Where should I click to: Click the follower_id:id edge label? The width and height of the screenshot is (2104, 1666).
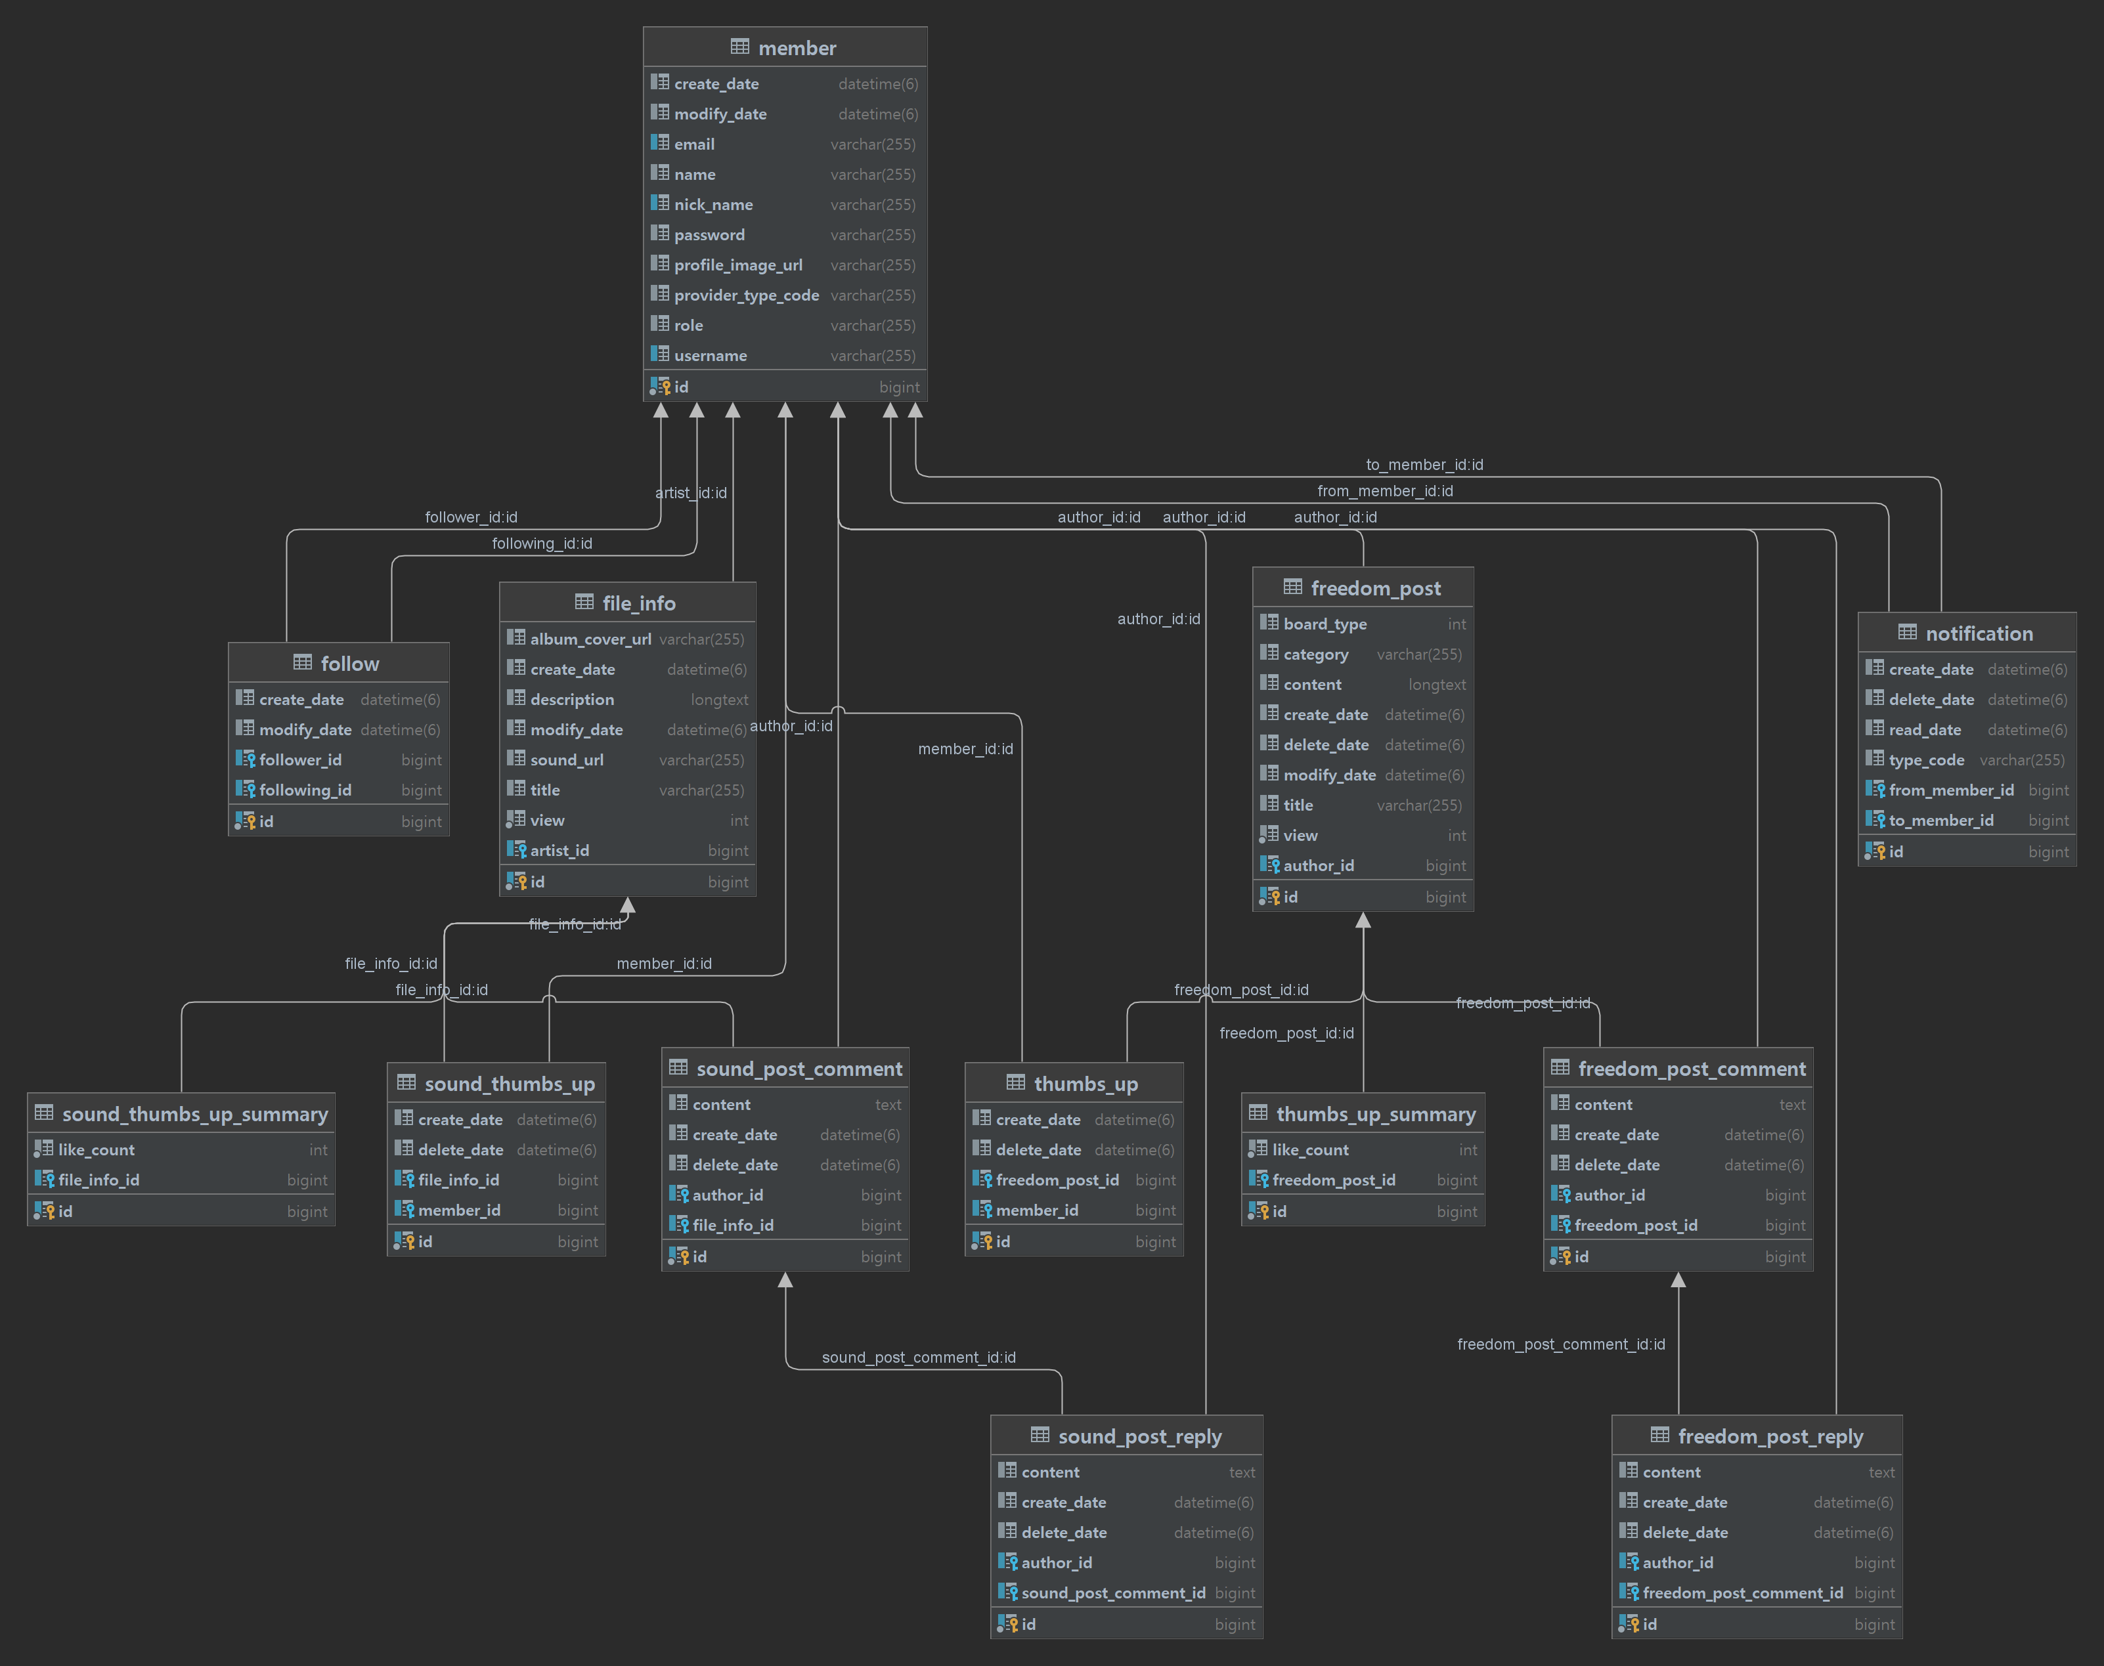coord(470,517)
